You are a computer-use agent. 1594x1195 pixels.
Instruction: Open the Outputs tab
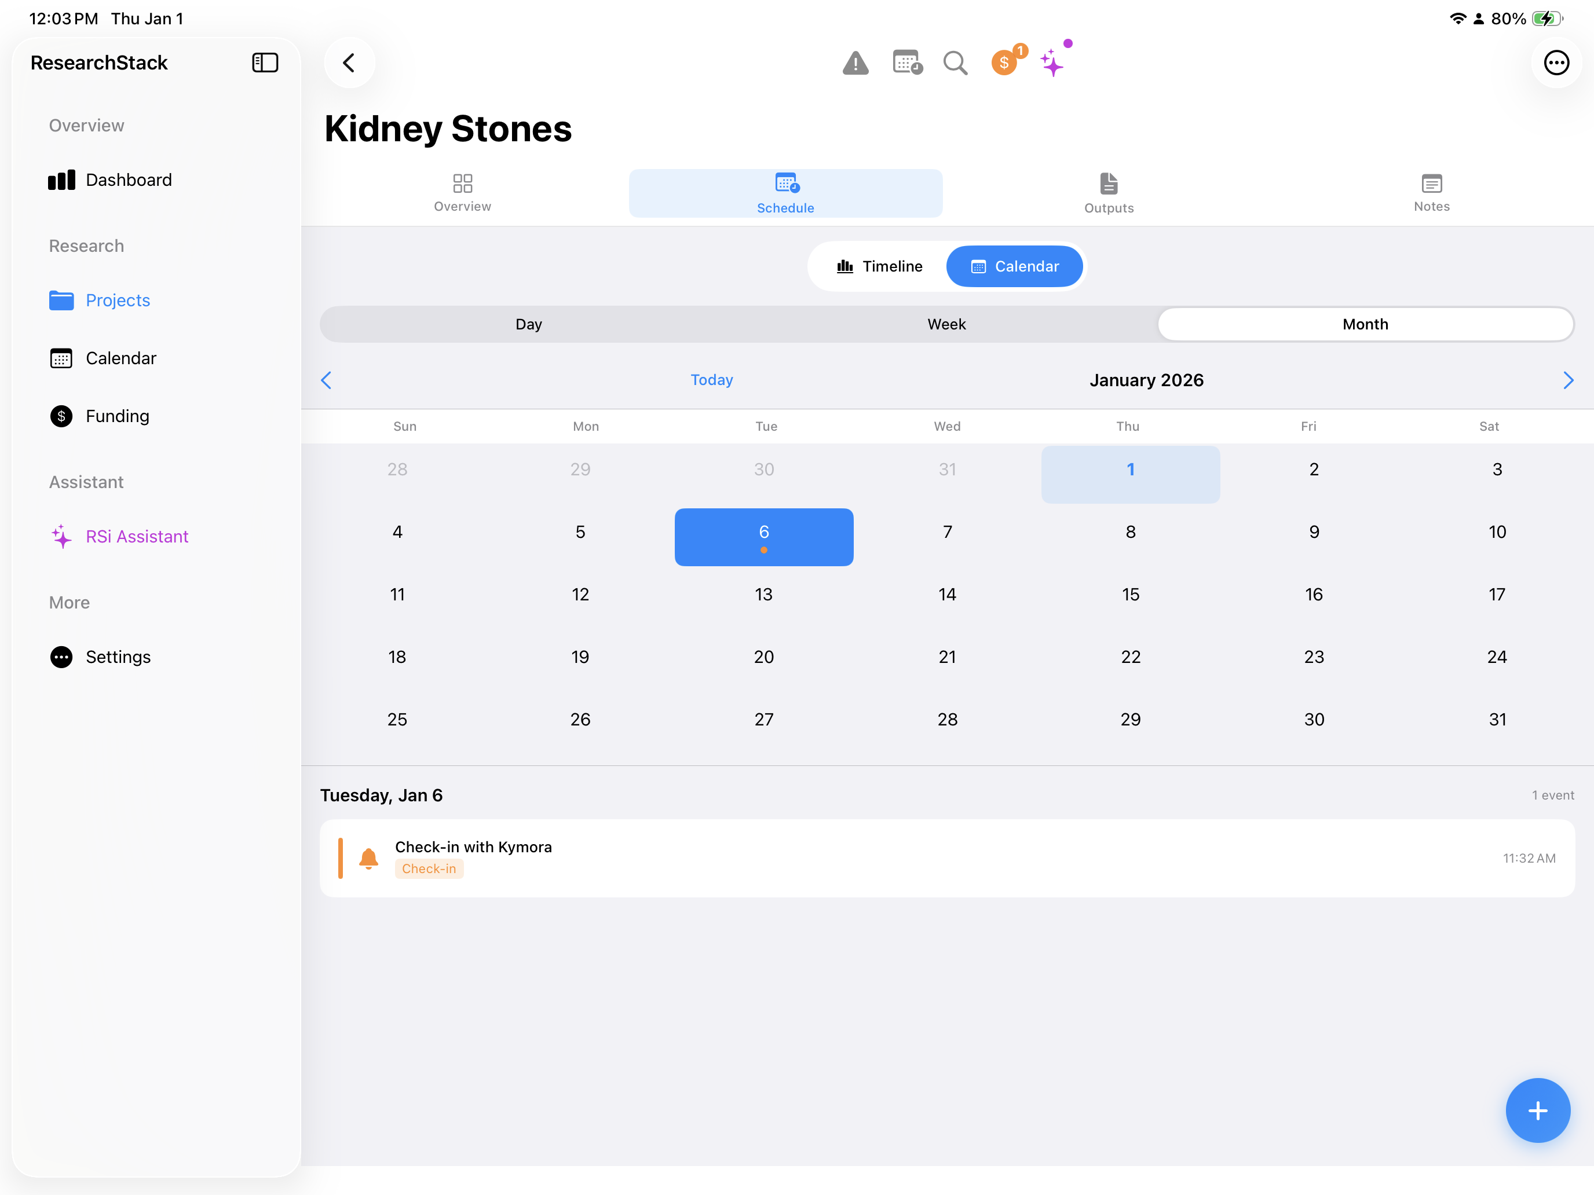[x=1108, y=193]
